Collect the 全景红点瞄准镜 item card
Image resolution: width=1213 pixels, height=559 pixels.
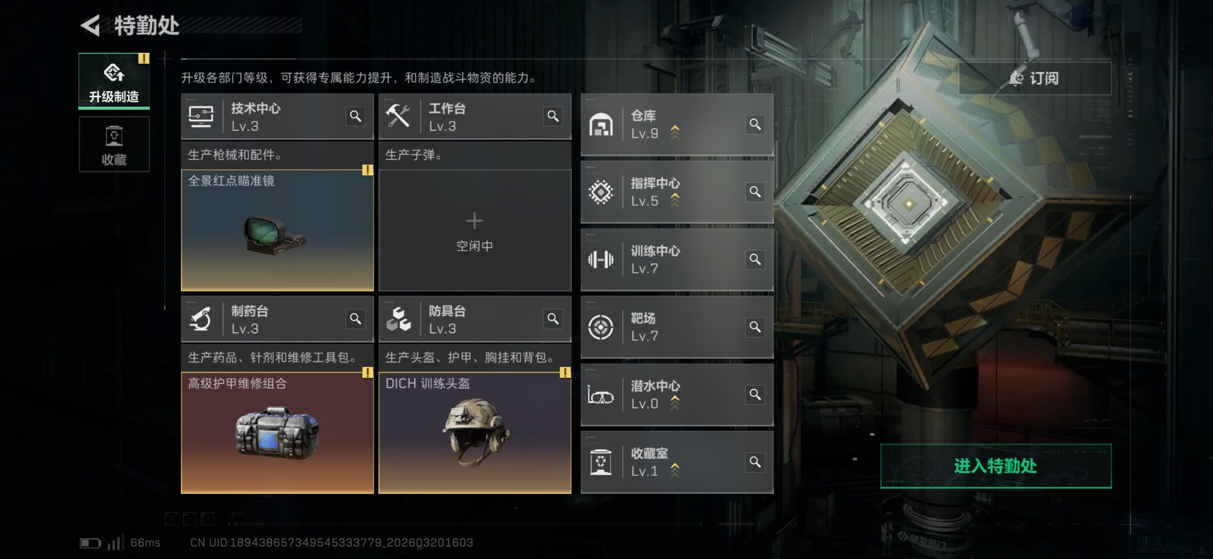click(x=277, y=230)
